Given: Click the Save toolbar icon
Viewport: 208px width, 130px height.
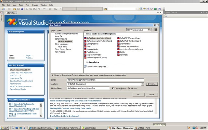Looking at the screenshot, I should tap(18, 9).
